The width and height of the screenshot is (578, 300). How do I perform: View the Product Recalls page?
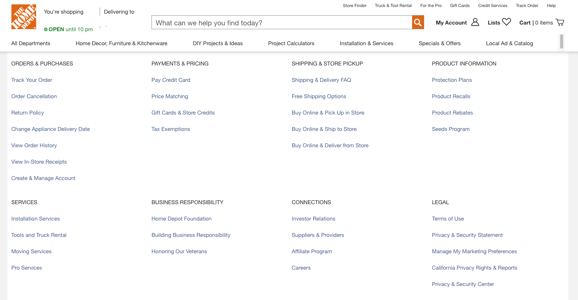[451, 96]
